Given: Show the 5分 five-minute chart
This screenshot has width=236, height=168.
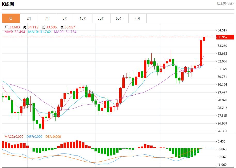Looking at the screenshot, I should pos(65,18).
